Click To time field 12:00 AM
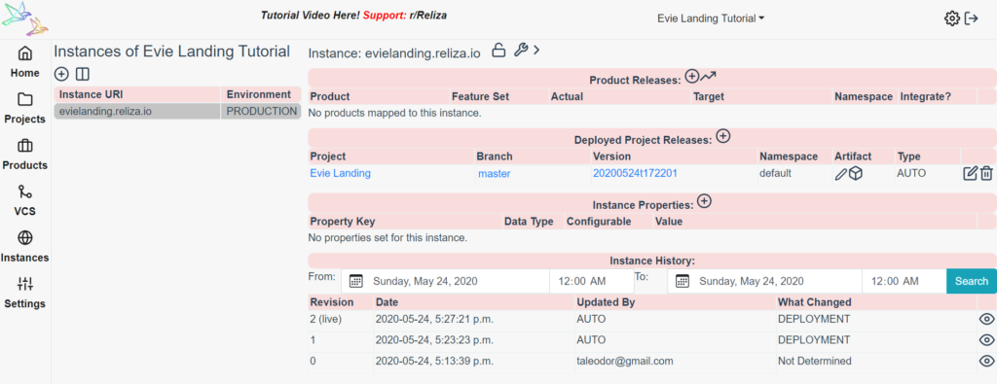The image size is (997, 384). point(905,281)
